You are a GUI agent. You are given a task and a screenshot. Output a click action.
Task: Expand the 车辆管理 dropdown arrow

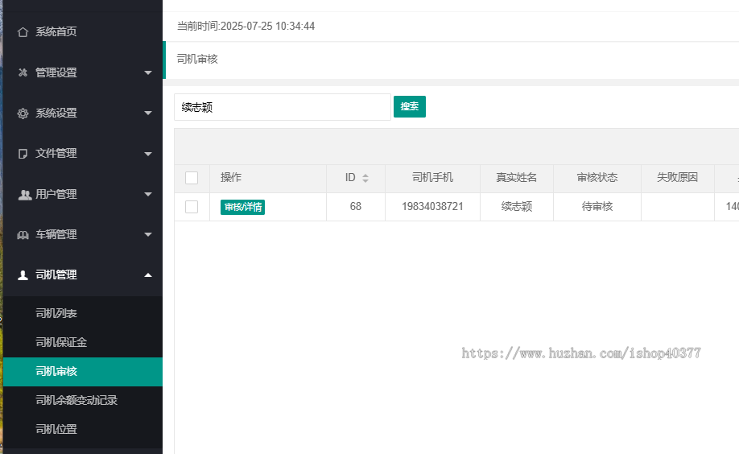[x=148, y=235]
